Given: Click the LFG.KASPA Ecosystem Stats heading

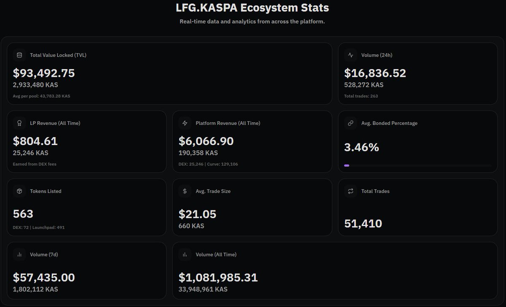Looking at the screenshot, I should [253, 8].
